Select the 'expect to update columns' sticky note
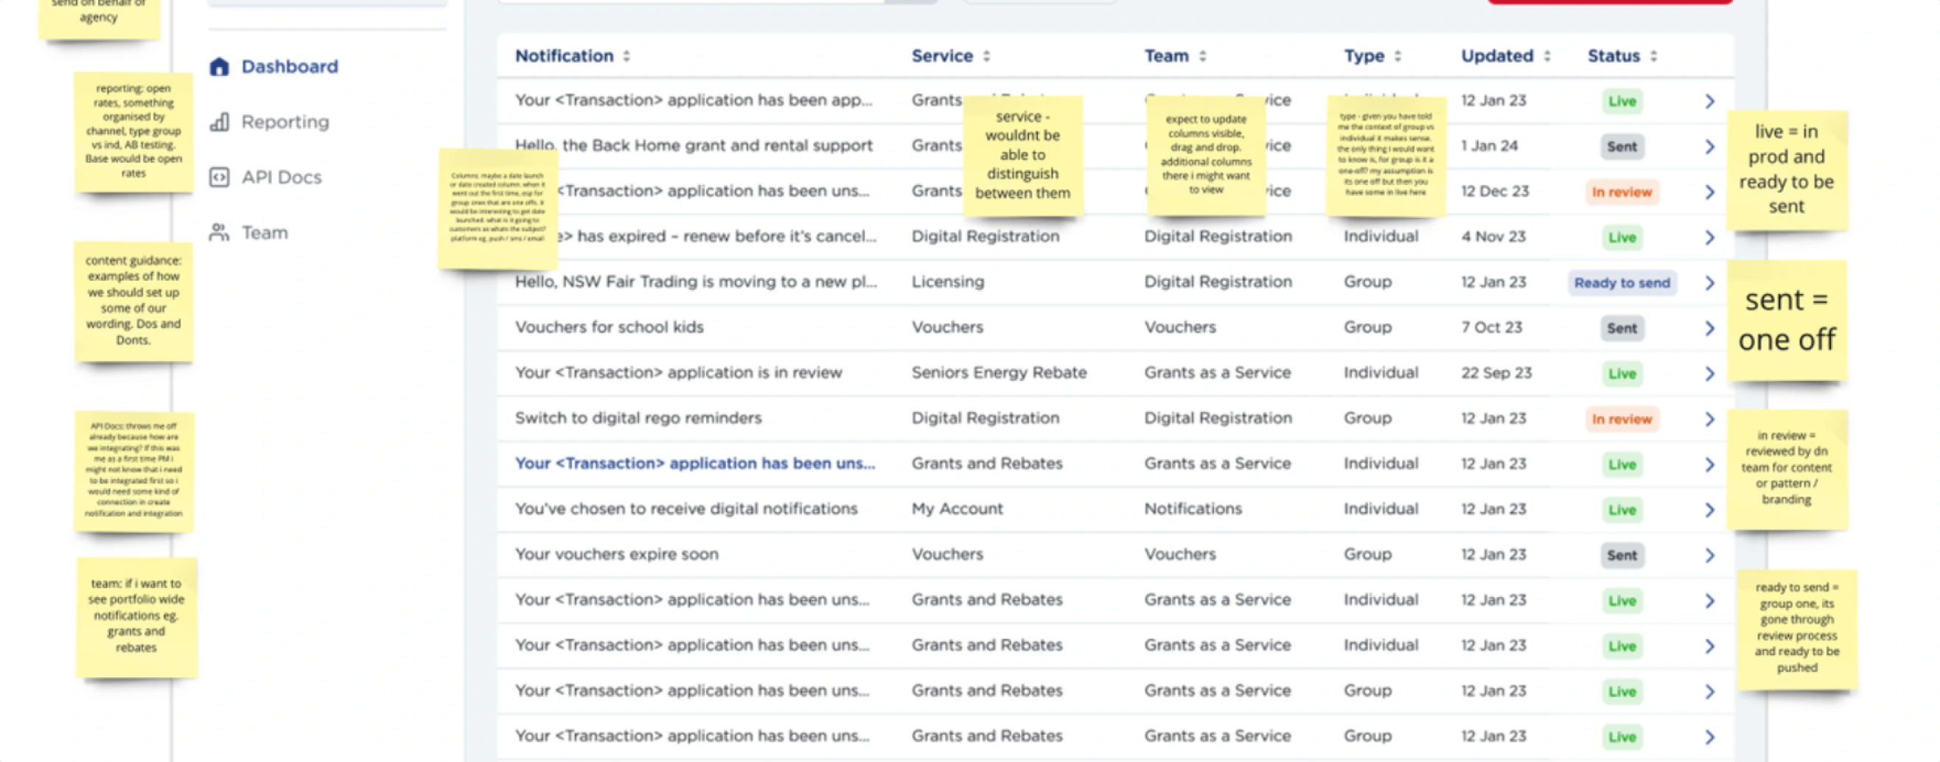The width and height of the screenshot is (1940, 762). click(1206, 156)
